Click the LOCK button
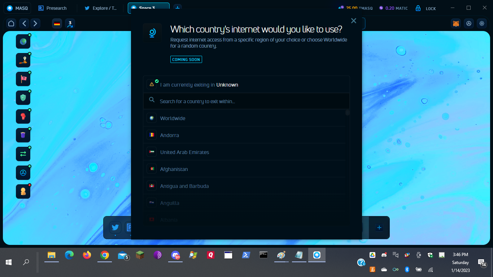This screenshot has width=493, height=277. click(x=426, y=8)
